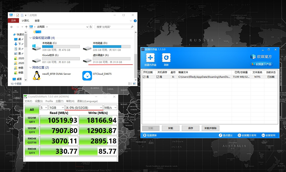Collapse the 设备和驱动器 (4) group
Viewport: 286px width, 172px height.
[30, 38]
